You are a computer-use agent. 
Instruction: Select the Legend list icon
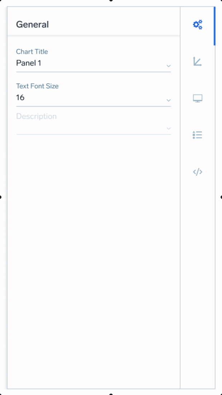pos(198,135)
